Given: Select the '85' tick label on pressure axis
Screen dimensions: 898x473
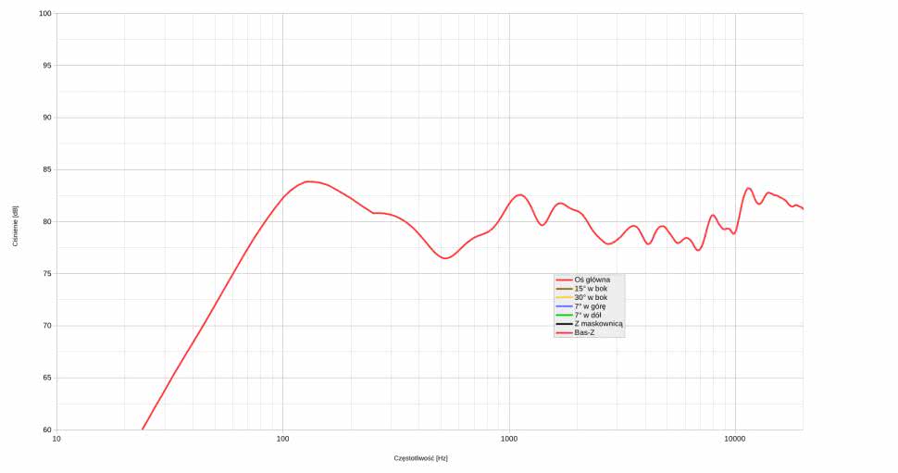Looking at the screenshot, I should coord(46,169).
